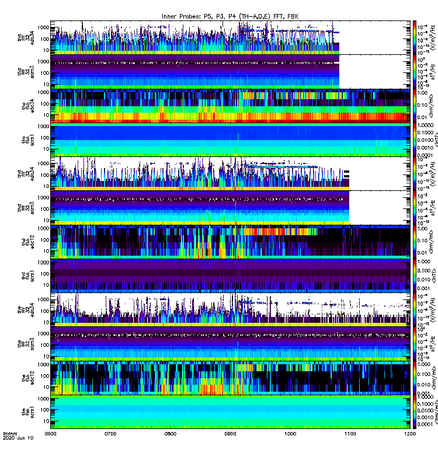Pick the color bar beside the fbk scm1 panel
This screenshot has width=438, height=467.
click(415, 412)
